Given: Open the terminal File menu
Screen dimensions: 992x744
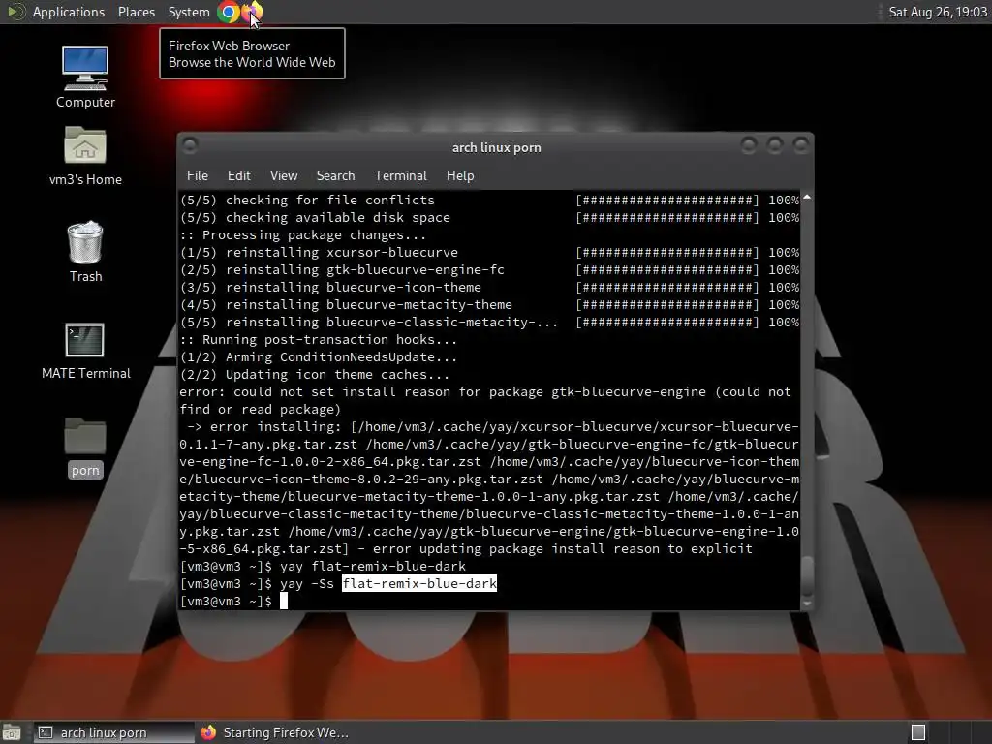Looking at the screenshot, I should point(198,175).
